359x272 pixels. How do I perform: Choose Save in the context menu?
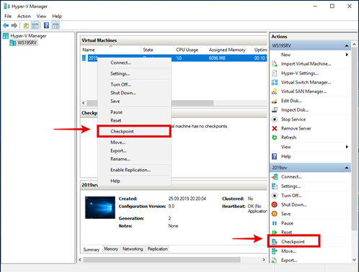click(134, 101)
